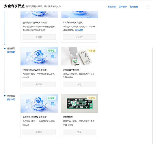The width and height of the screenshot is (153, 144).
Task: Click 已领取 button in 尊享权益 ESA免费额度 card
Action: pyautogui.click(x=39, y=132)
